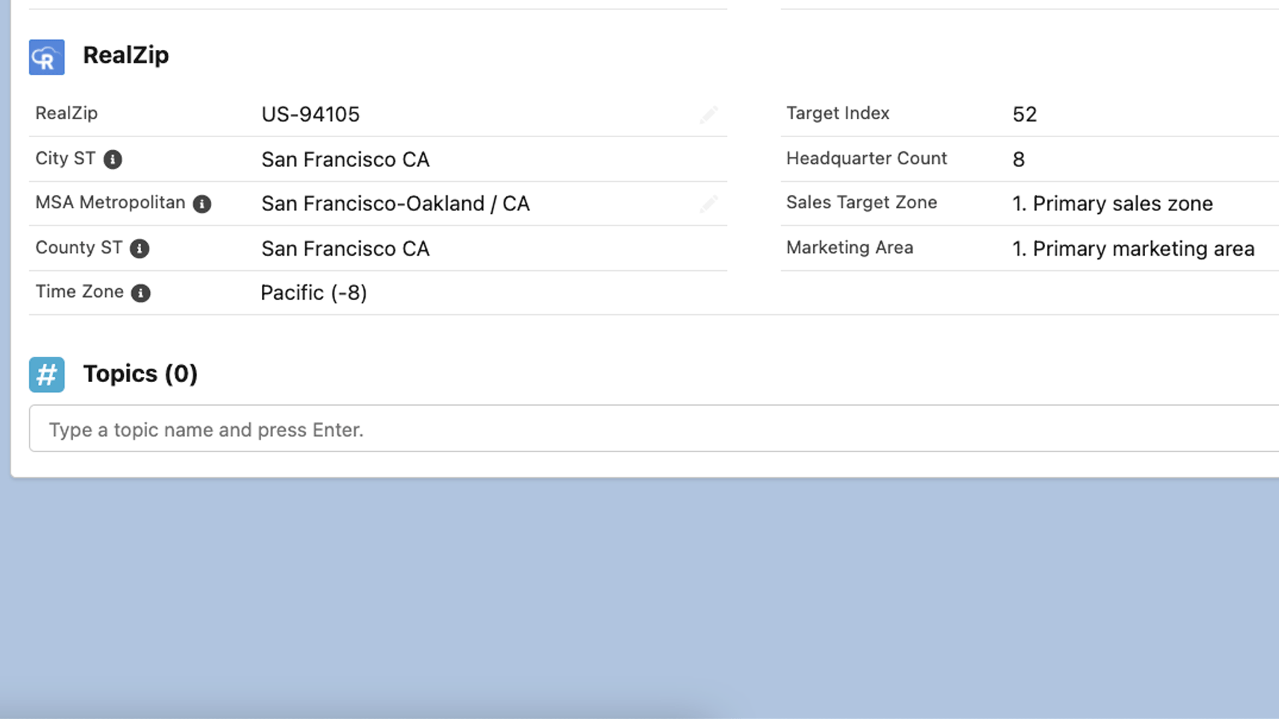1279x719 pixels.
Task: Click the Sales Target Zone label
Action: click(861, 202)
